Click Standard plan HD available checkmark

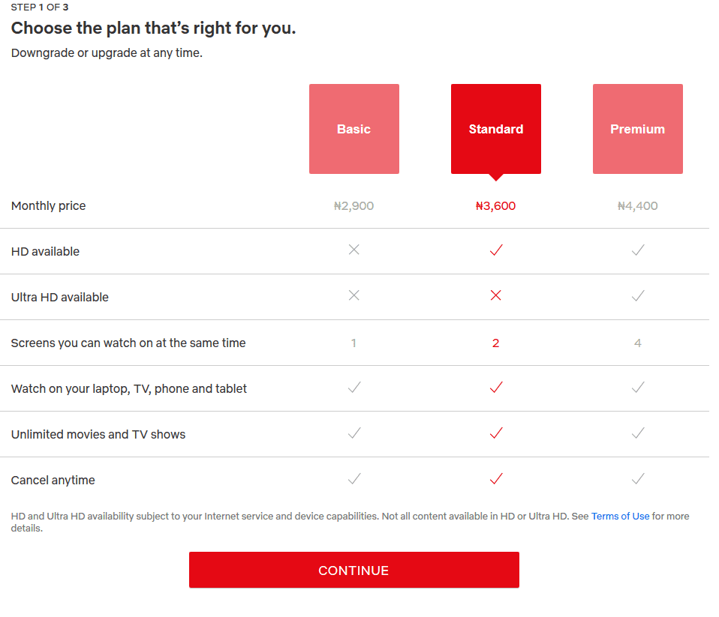click(495, 250)
